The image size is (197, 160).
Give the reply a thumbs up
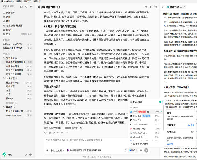point(50,132)
